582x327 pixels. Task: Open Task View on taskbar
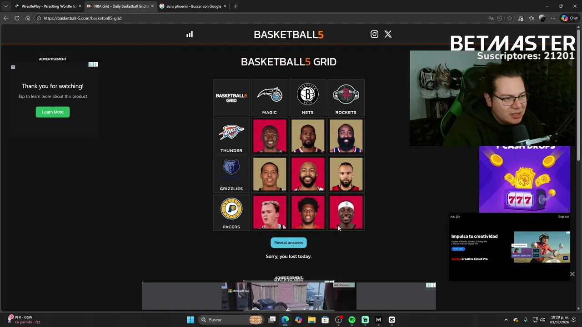point(272,320)
